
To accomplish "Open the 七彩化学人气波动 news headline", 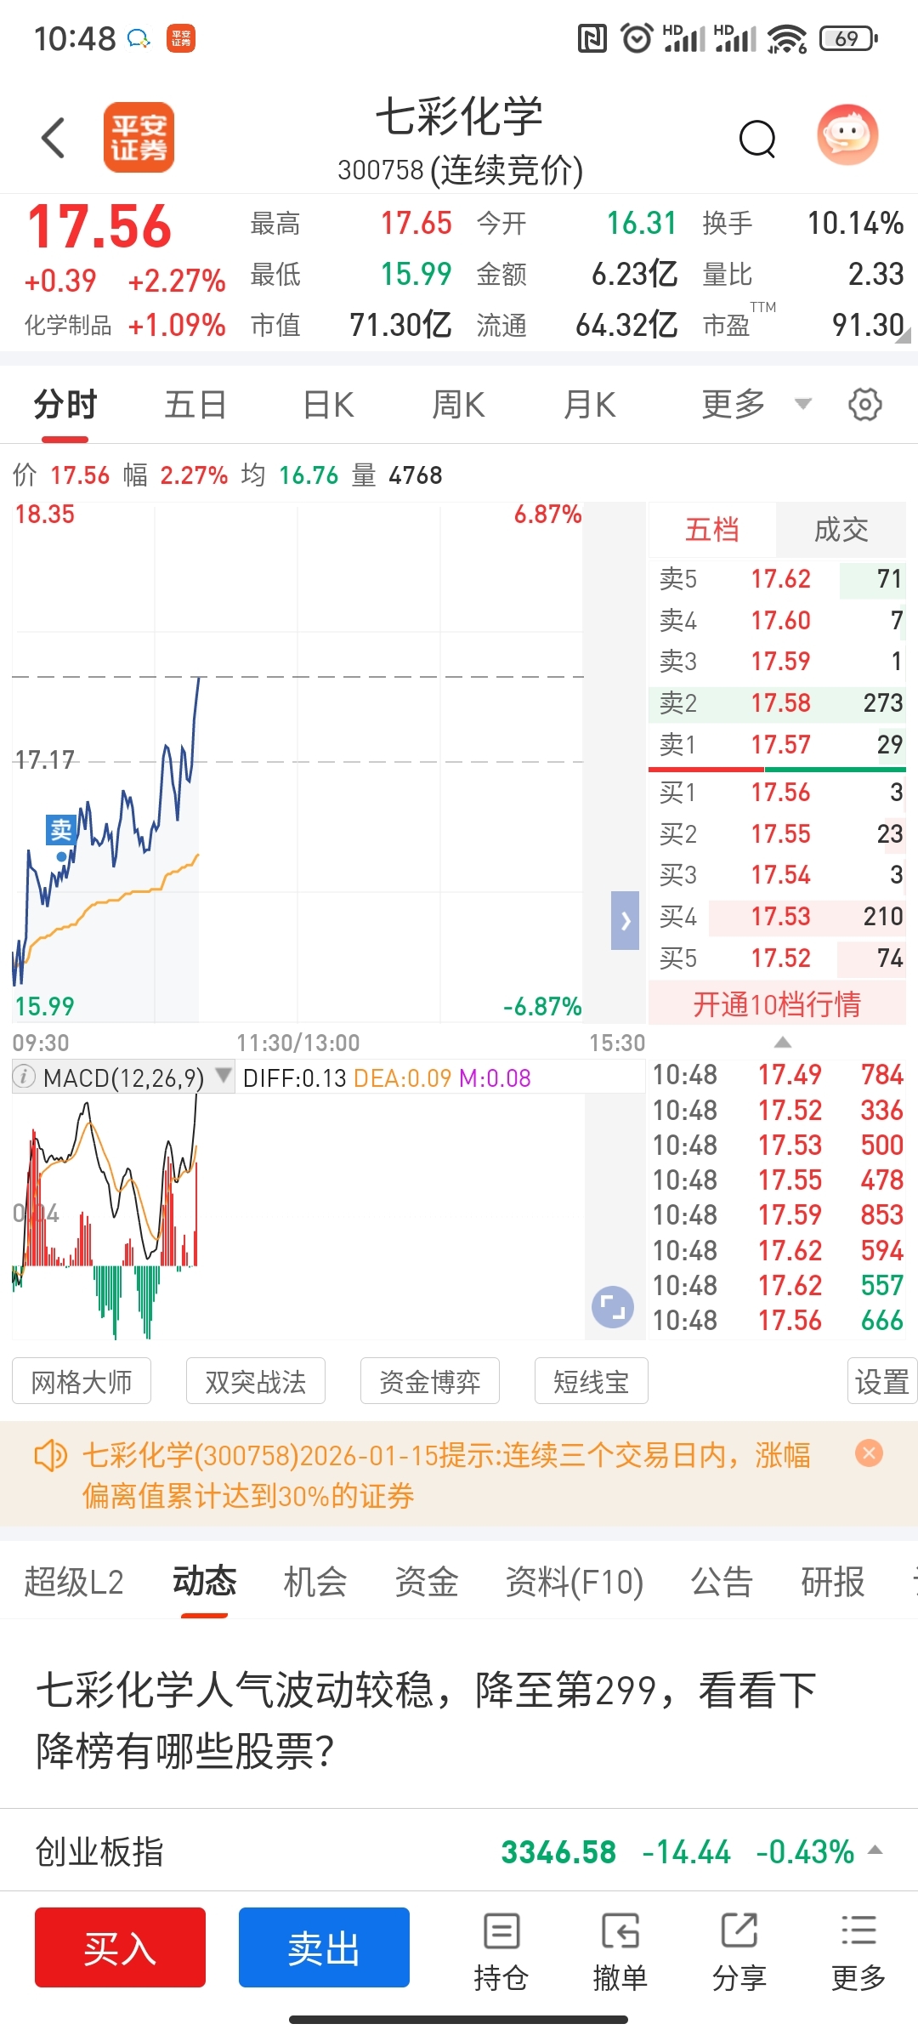I will 426,1720.
